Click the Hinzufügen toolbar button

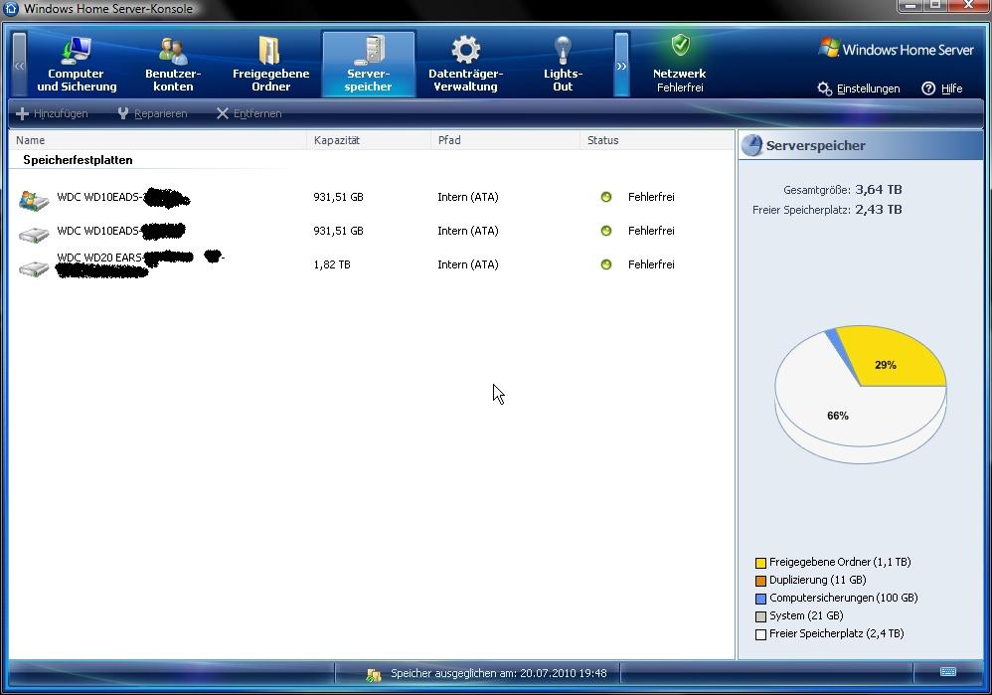tap(52, 114)
